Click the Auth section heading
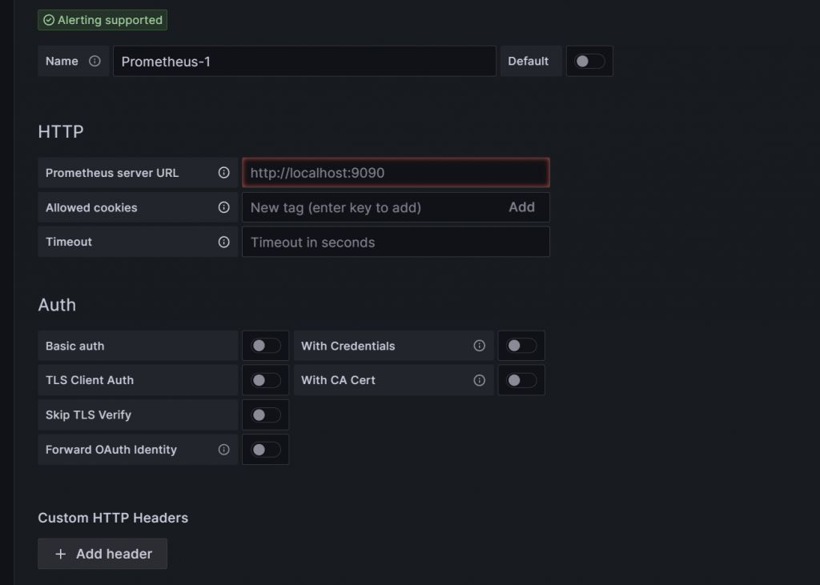The width and height of the screenshot is (820, 585). [57, 305]
